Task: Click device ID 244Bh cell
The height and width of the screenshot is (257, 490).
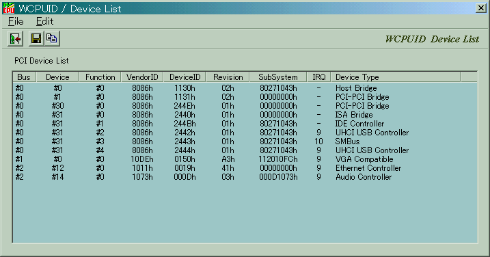Action: coord(185,124)
